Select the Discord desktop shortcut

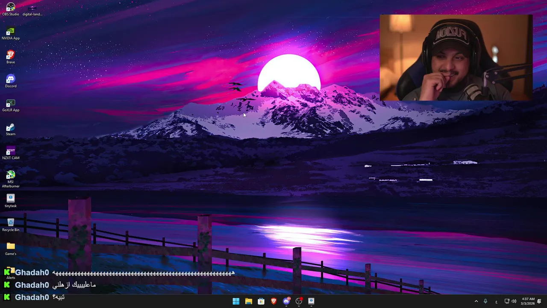tap(11, 81)
